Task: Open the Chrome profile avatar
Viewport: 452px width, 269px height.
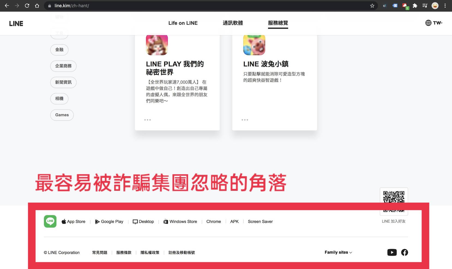Action: [x=435, y=5]
